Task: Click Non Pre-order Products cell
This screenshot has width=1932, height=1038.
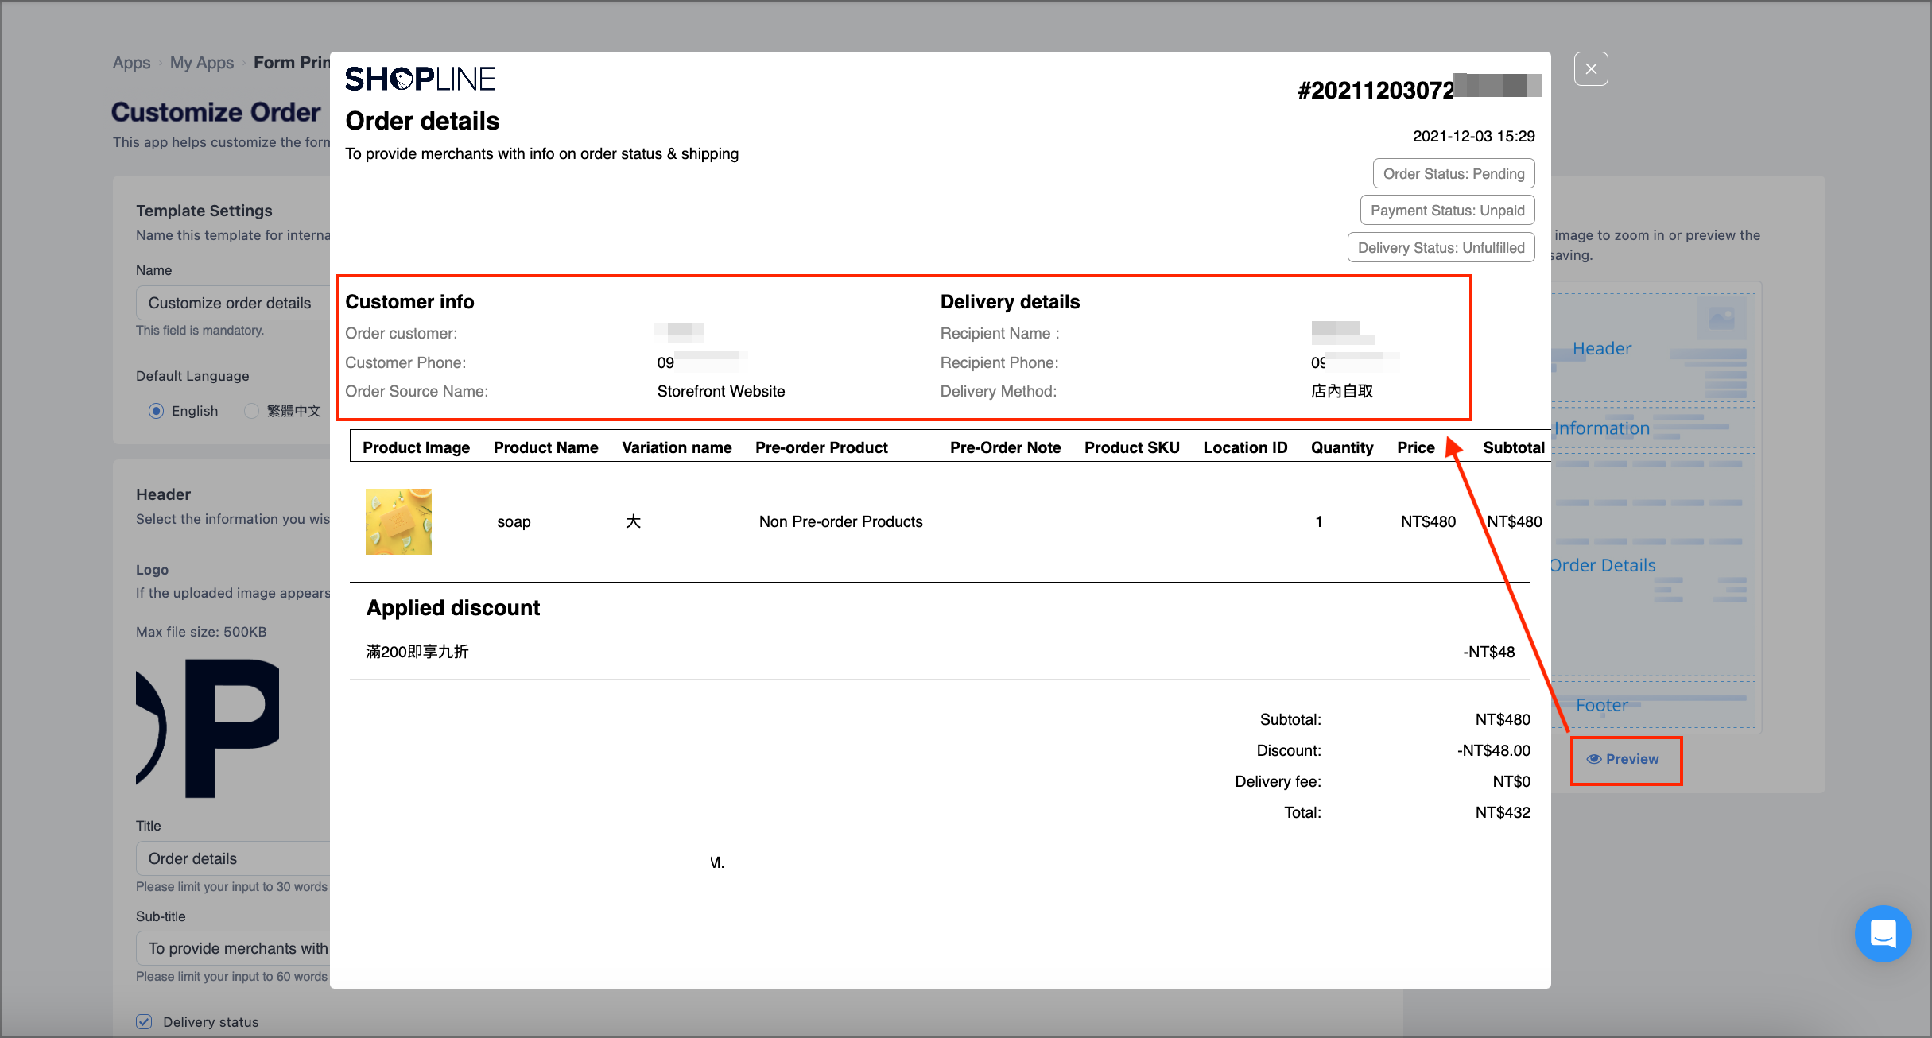Action: 840,522
